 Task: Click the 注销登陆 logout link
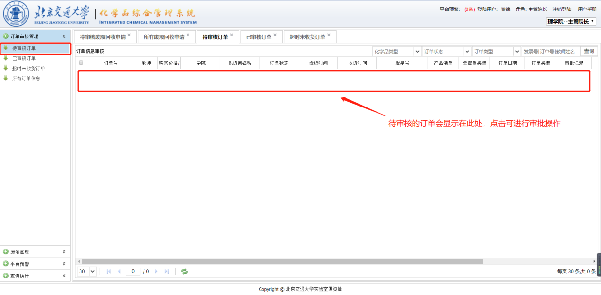click(562, 9)
